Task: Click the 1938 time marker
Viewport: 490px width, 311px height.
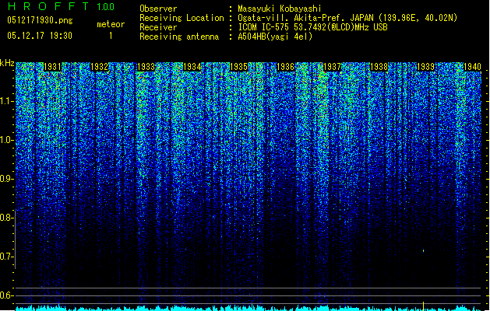Action: 379,67
